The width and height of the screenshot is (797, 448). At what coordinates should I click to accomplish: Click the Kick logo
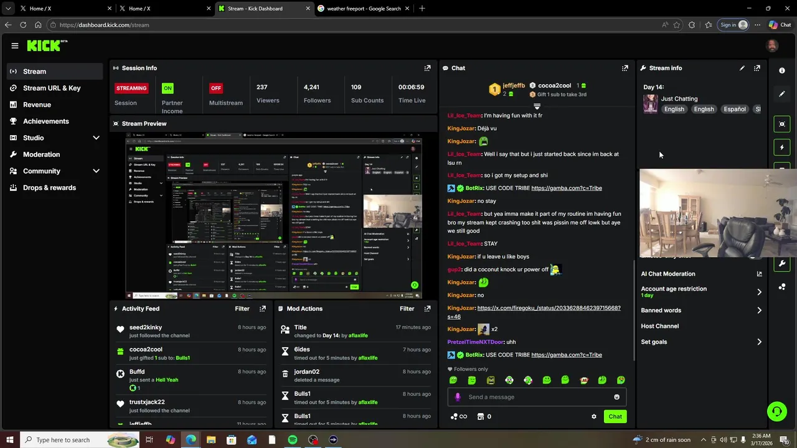pyautogui.click(x=47, y=45)
